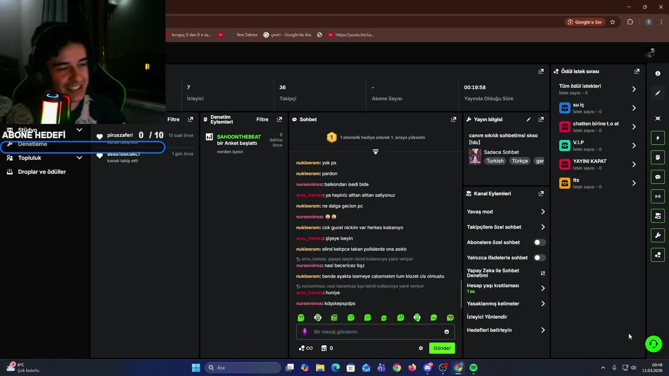Click Google'a Sor button in address bar
The width and height of the screenshot is (669, 376).
pyautogui.click(x=585, y=22)
